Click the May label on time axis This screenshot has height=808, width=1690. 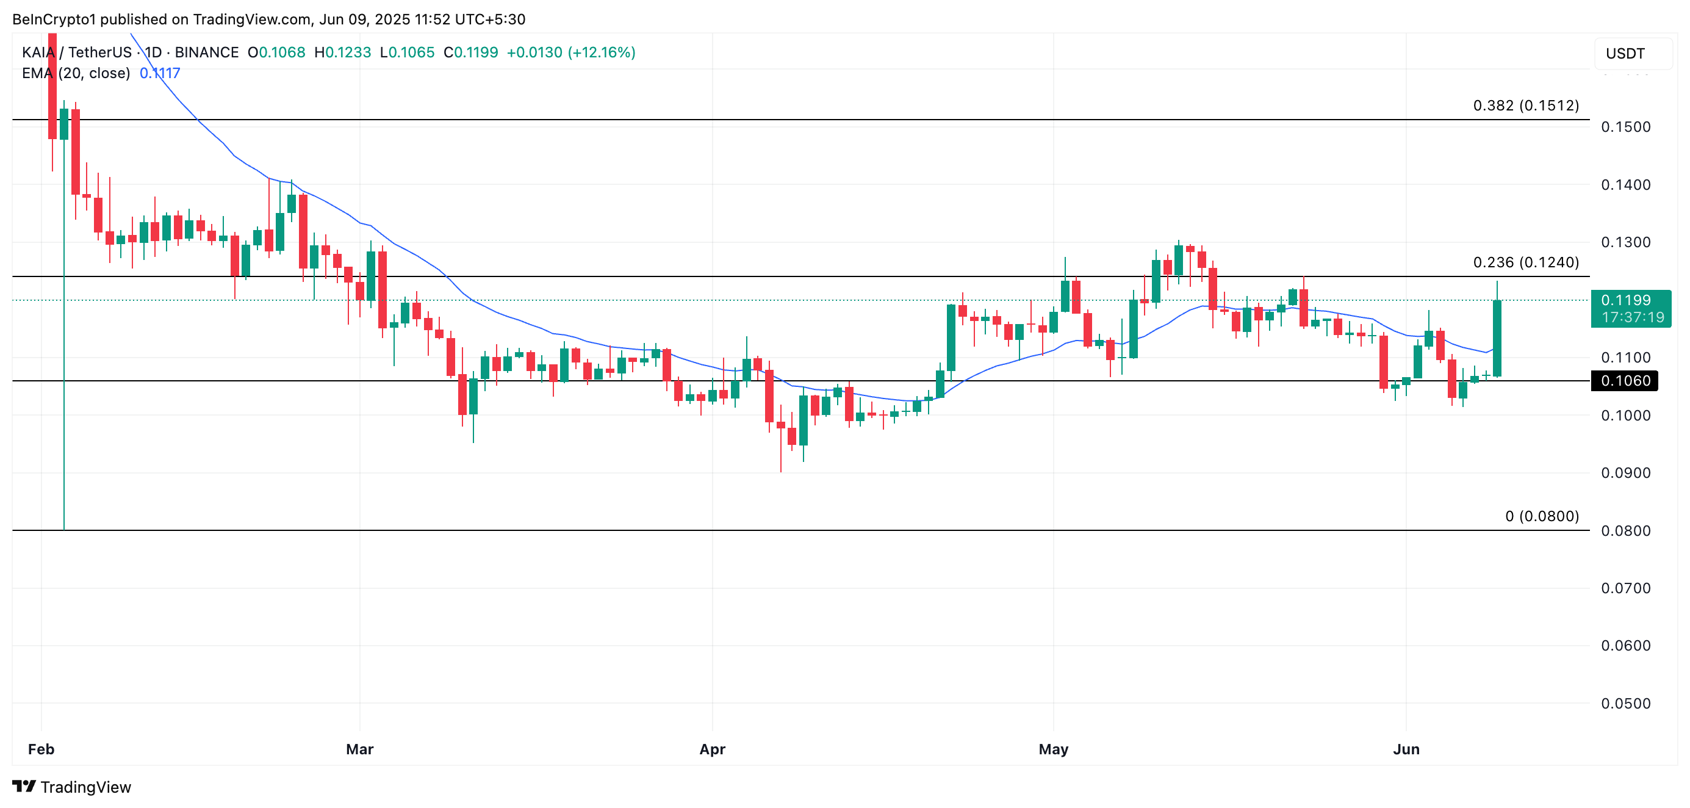click(x=1053, y=749)
